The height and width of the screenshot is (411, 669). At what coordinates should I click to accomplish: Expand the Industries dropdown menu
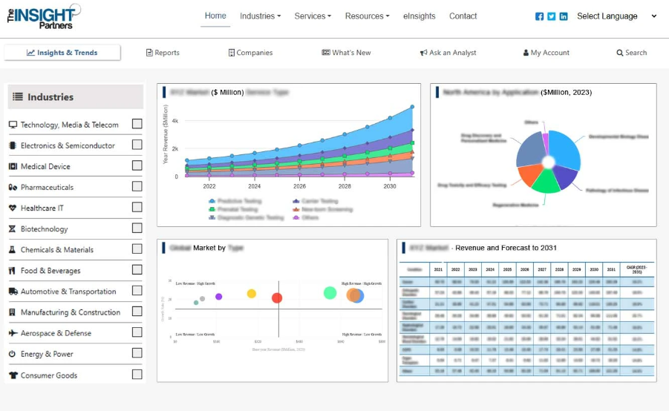[260, 16]
